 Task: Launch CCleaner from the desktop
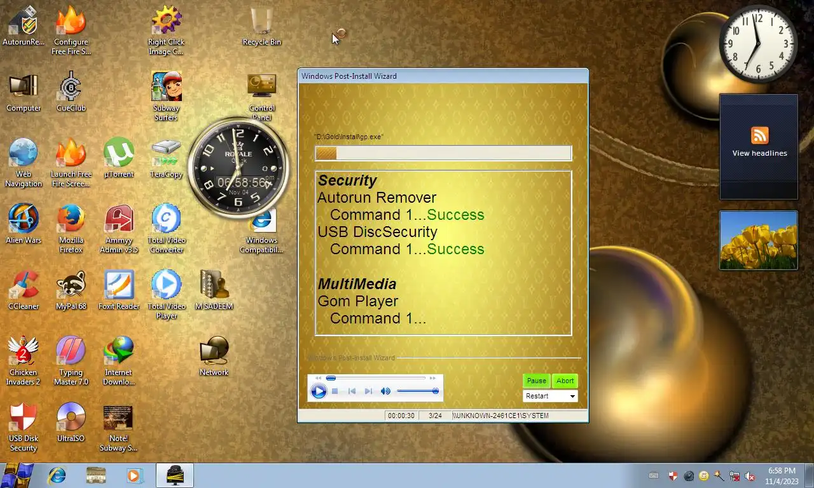[x=24, y=291]
